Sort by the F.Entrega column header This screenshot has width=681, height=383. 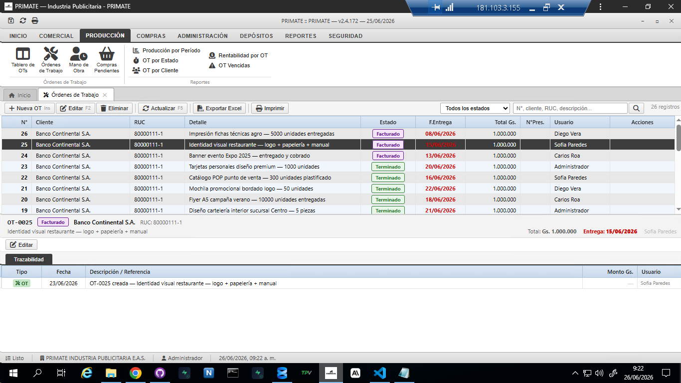pos(440,122)
